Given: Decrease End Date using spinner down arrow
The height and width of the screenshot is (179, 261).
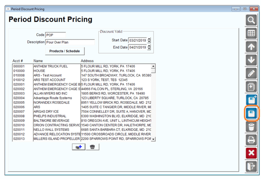Looking at the screenshot, I should click(x=149, y=48).
